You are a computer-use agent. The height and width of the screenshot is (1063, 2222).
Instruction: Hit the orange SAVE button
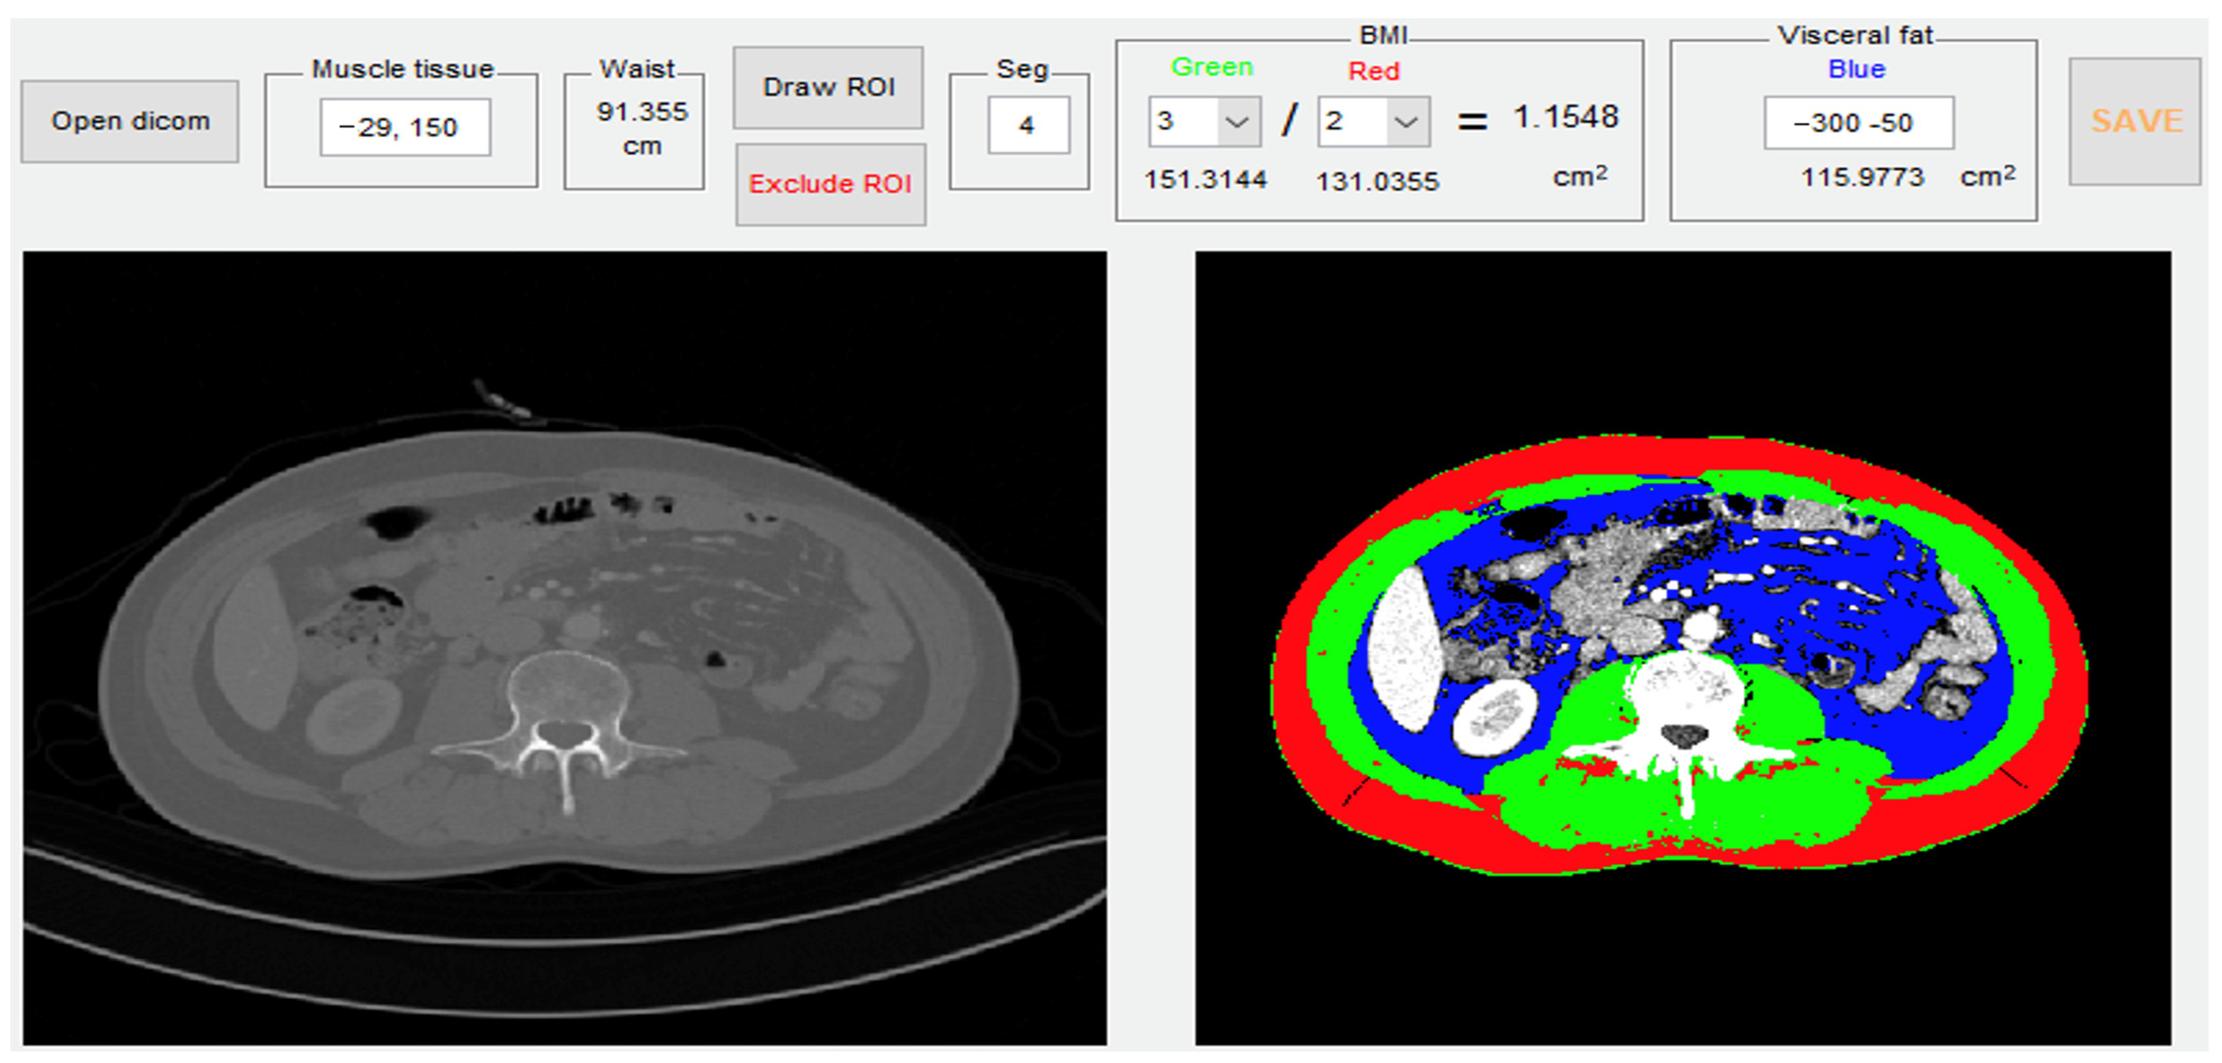coord(2136,121)
